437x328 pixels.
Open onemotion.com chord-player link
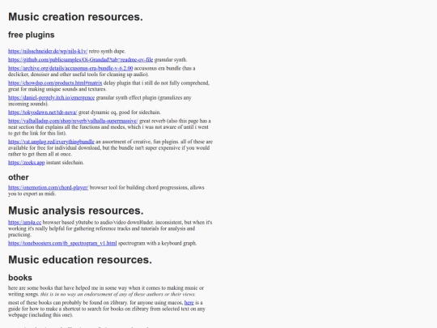[49, 187]
